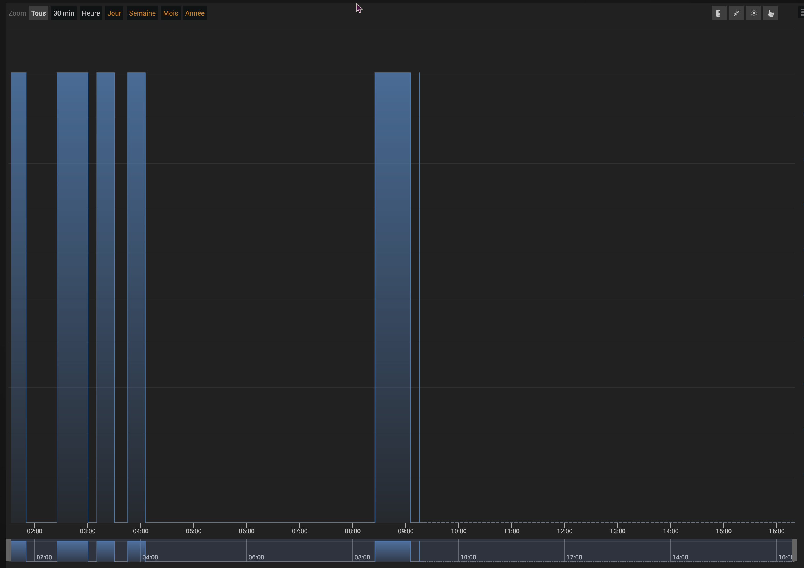Click the wide bar near 08:45
The width and height of the screenshot is (804, 568).
[x=393, y=297]
